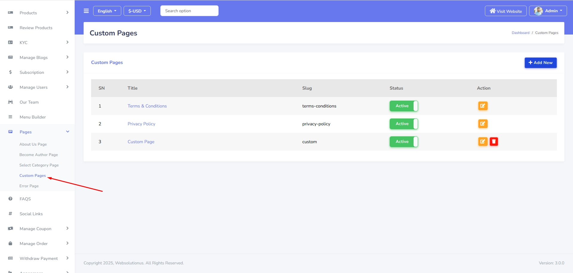This screenshot has height=273, width=573.
Task: Open the Terms & Conditions title link
Action: click(147, 106)
